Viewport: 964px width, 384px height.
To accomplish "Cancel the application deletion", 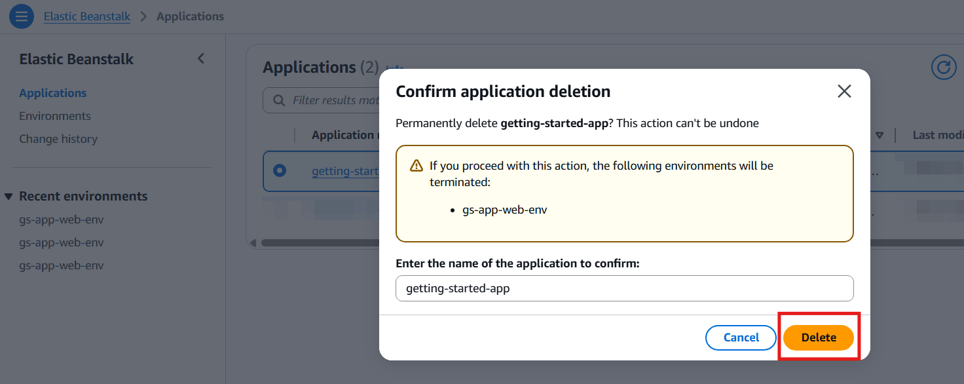I will click(x=741, y=337).
